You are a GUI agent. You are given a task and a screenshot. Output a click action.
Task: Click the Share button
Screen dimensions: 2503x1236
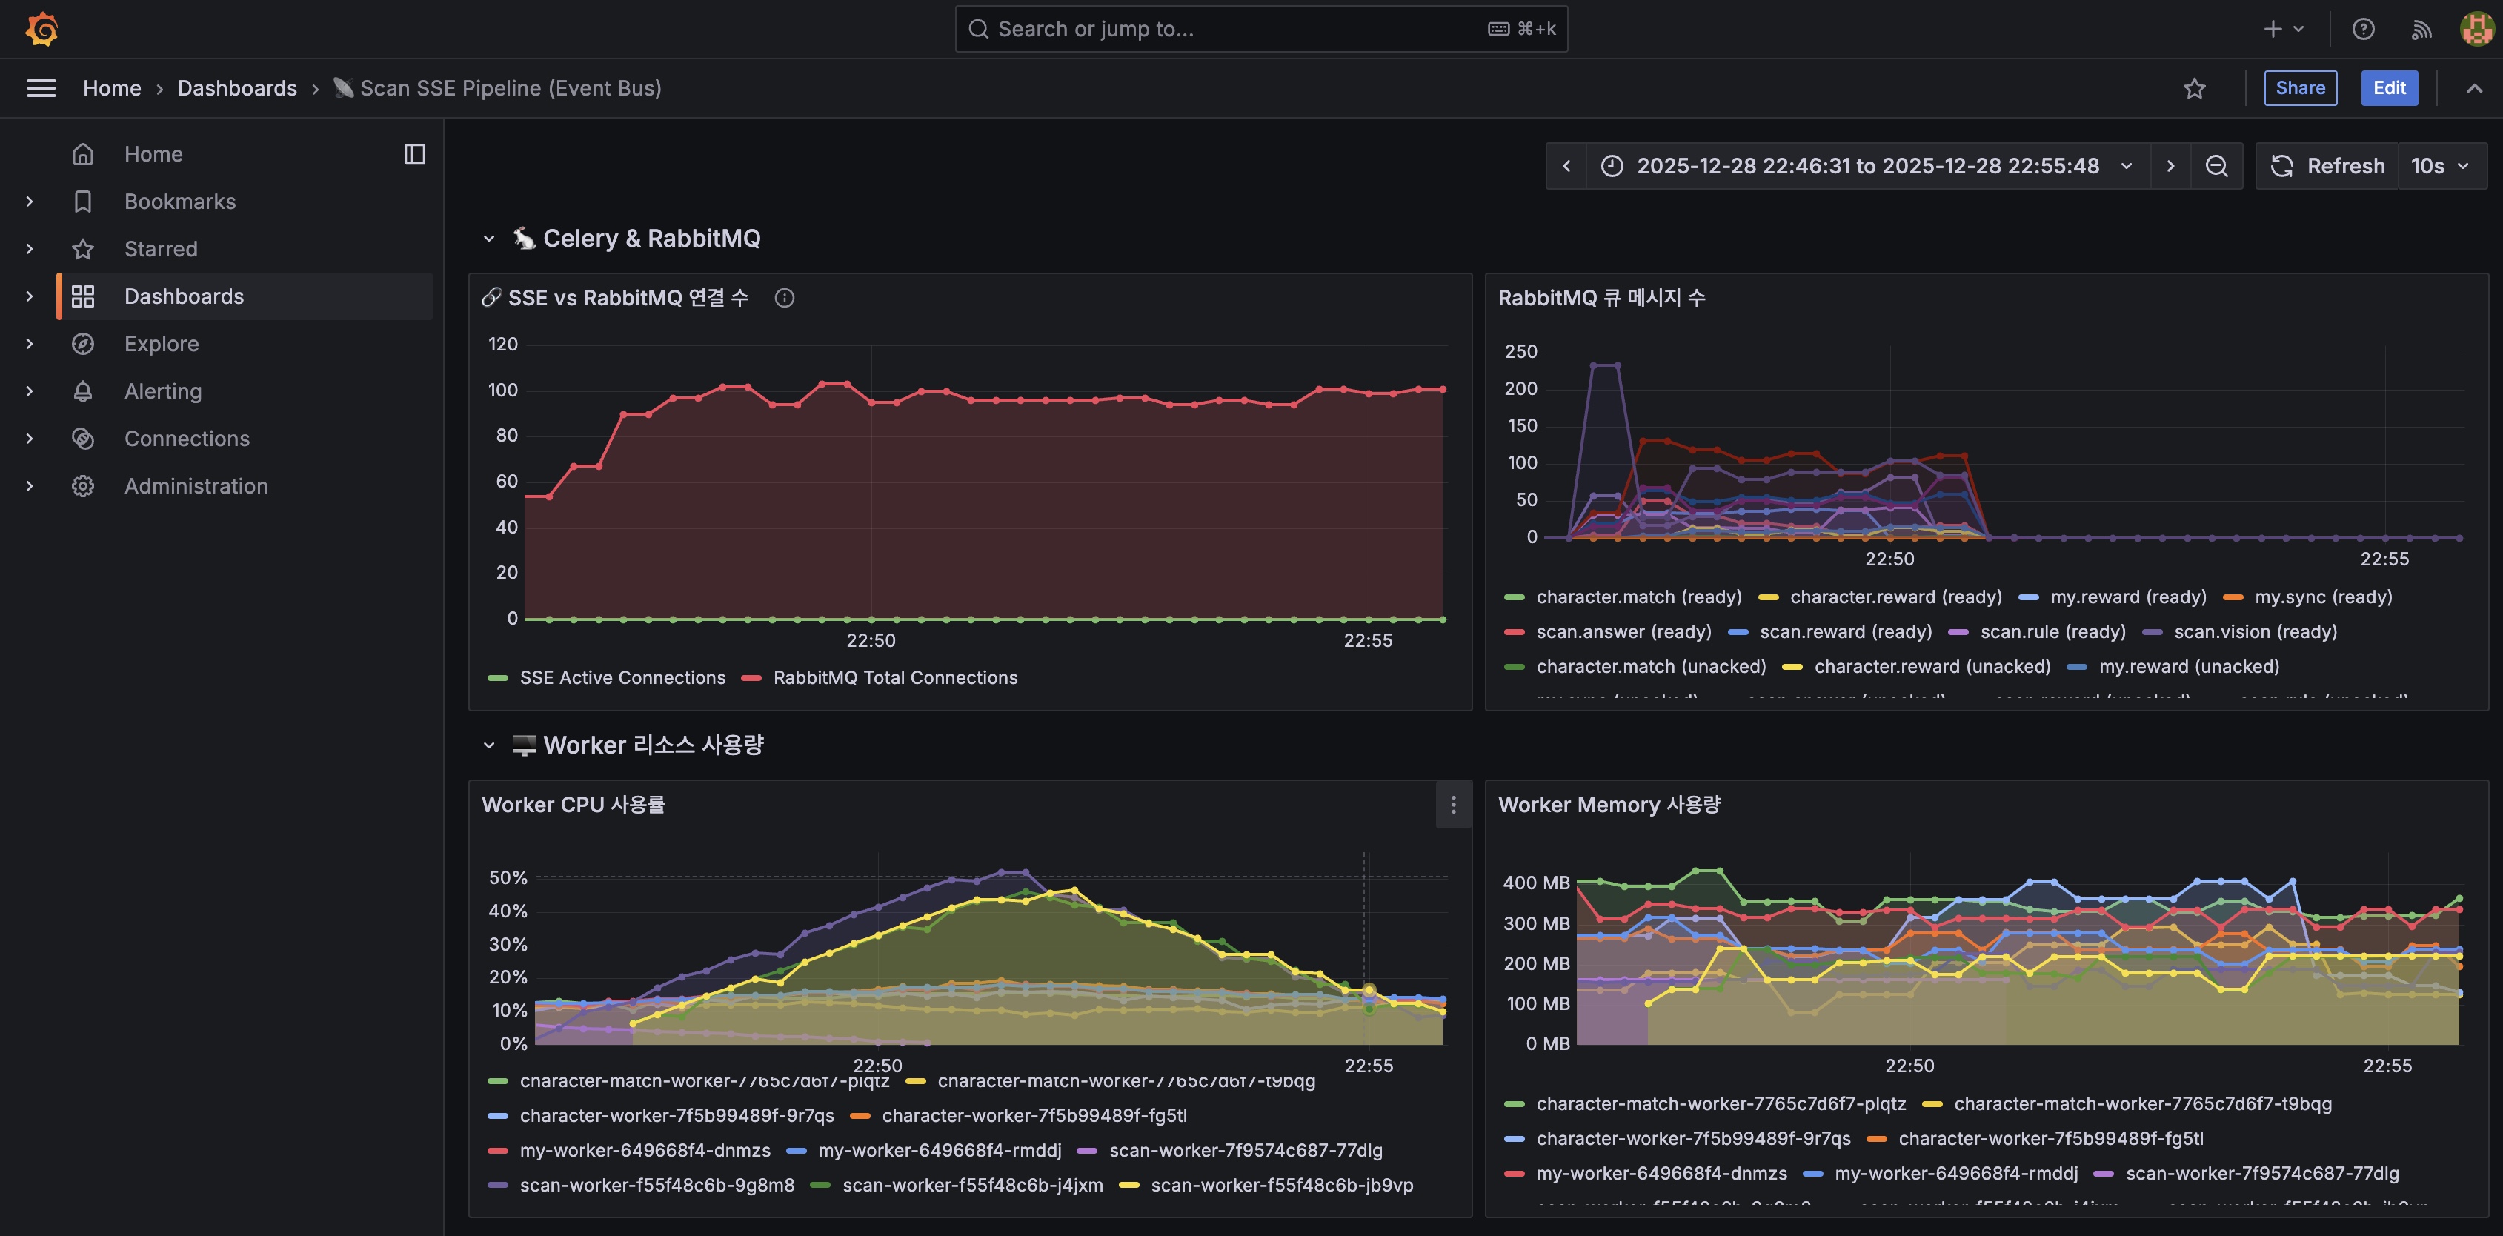coord(2299,88)
